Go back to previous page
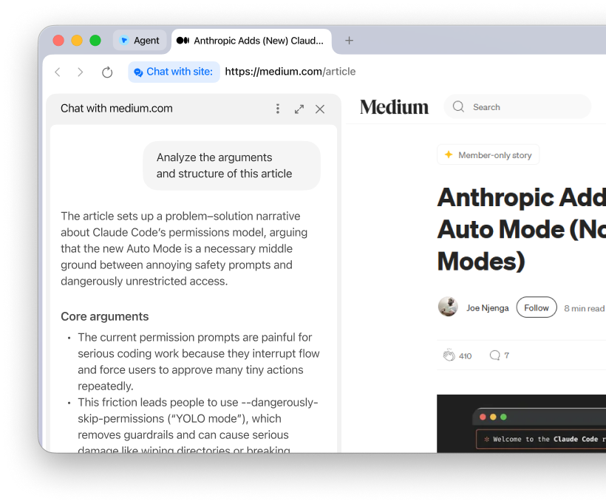This screenshot has width=606, height=504. pos(58,72)
